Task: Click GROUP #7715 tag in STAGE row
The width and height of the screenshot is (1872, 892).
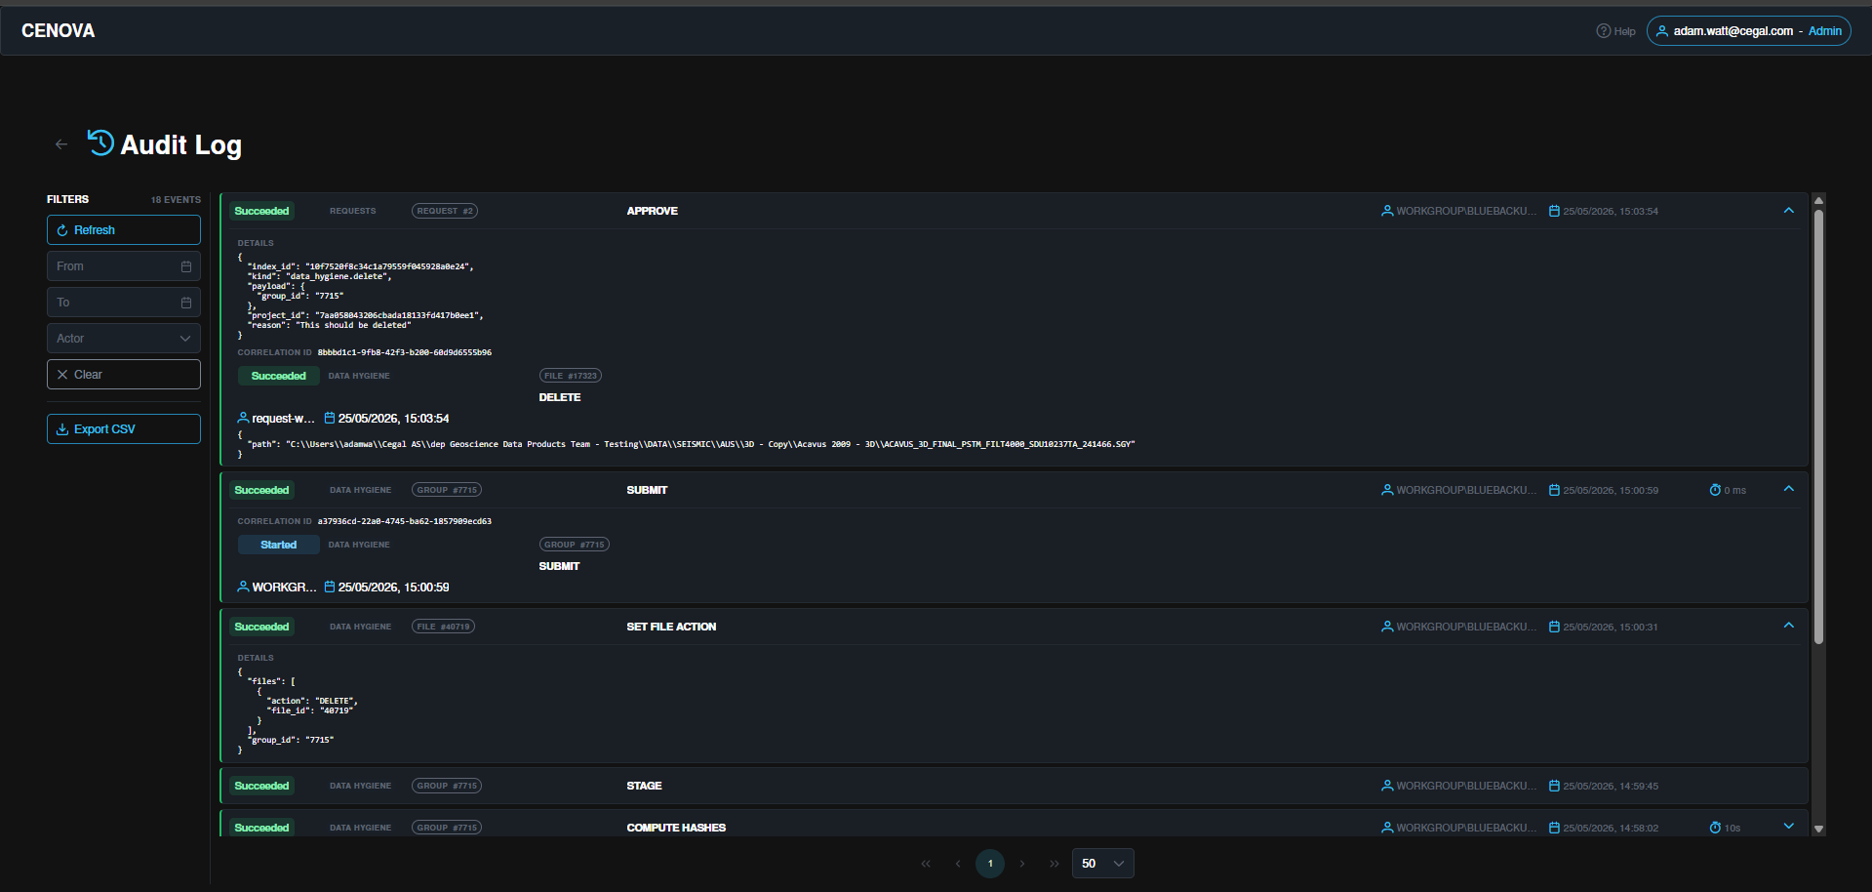Action: [447, 786]
